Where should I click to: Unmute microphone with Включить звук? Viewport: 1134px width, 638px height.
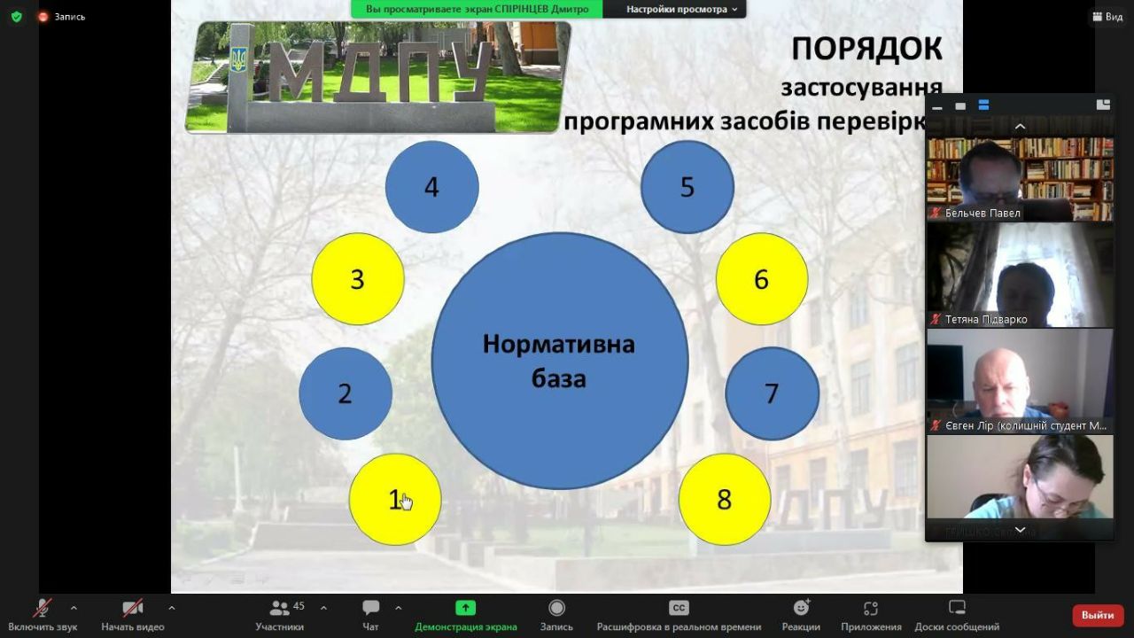pos(42,608)
